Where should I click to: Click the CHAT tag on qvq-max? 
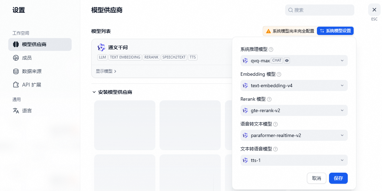pos(277,61)
